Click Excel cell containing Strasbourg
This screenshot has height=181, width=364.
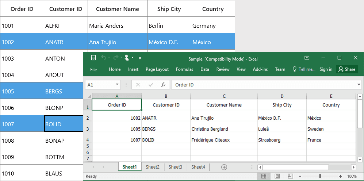282,138
